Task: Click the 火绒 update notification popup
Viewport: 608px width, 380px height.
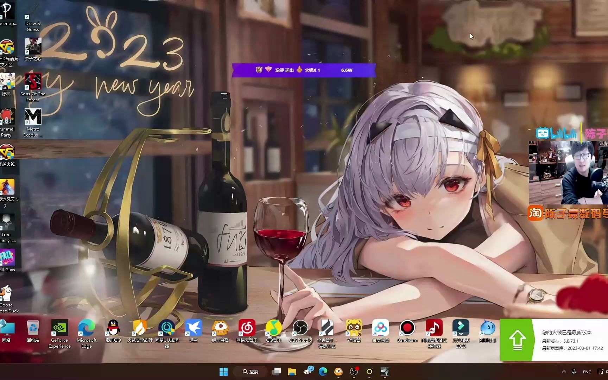Action: (554, 340)
